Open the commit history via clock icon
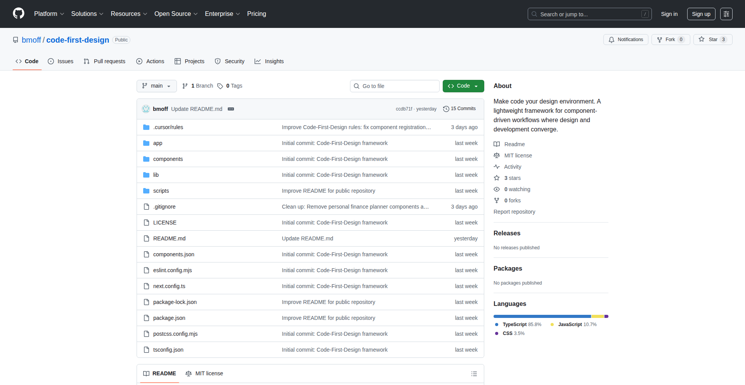Image resolution: width=745 pixels, height=385 pixels. [446, 109]
